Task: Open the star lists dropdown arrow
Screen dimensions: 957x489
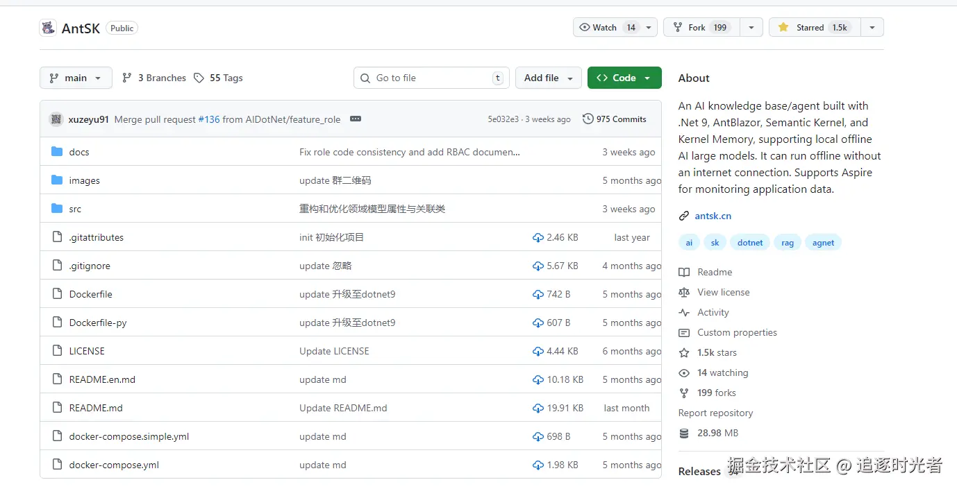Action: [872, 28]
